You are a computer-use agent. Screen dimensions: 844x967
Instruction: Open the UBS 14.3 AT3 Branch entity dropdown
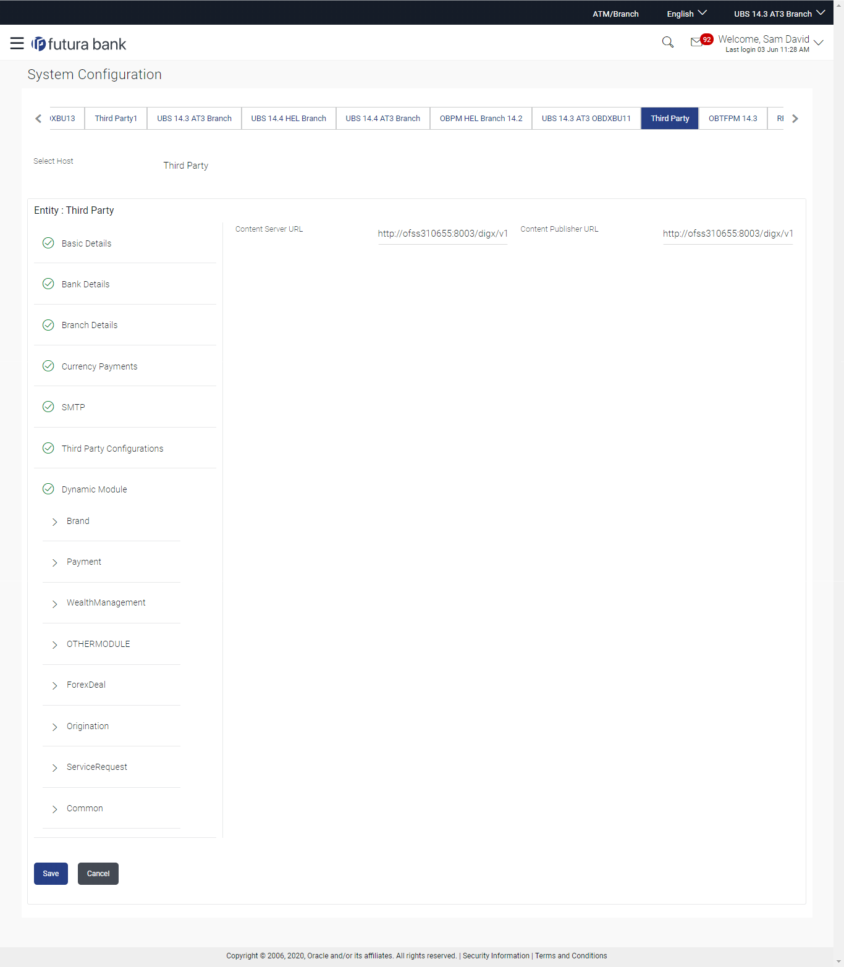coord(779,14)
